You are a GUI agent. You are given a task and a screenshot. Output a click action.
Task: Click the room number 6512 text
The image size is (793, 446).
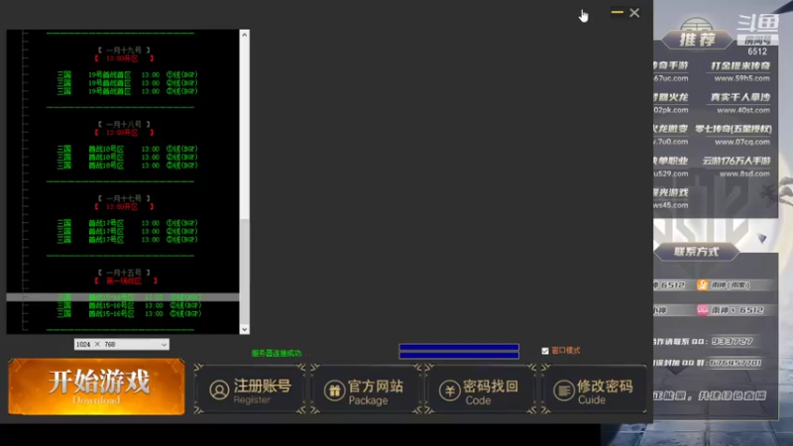tap(757, 52)
